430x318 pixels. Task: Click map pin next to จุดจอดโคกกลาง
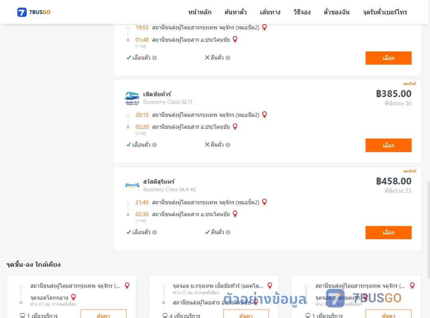(74, 297)
